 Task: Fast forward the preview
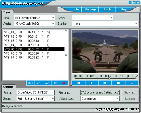(105, 83)
